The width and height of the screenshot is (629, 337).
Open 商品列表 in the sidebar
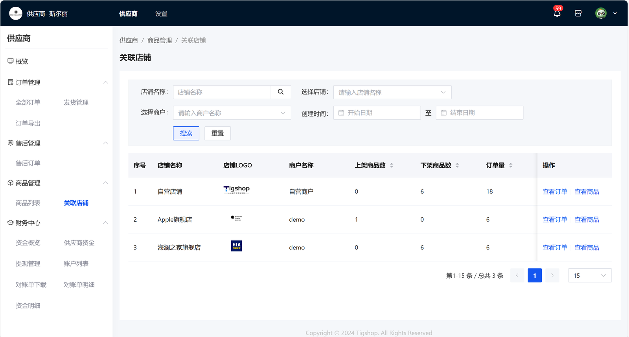click(28, 203)
